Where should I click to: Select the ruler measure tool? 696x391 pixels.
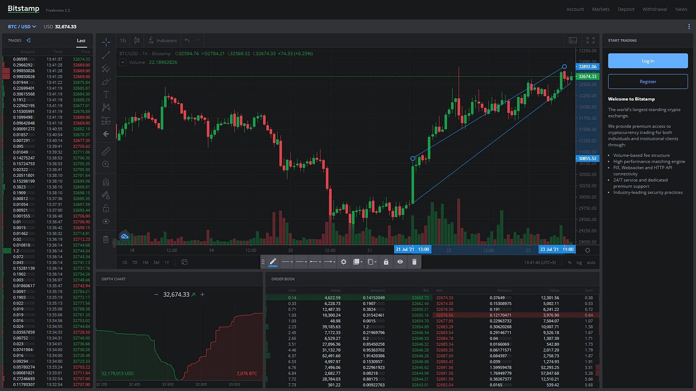coord(105,151)
